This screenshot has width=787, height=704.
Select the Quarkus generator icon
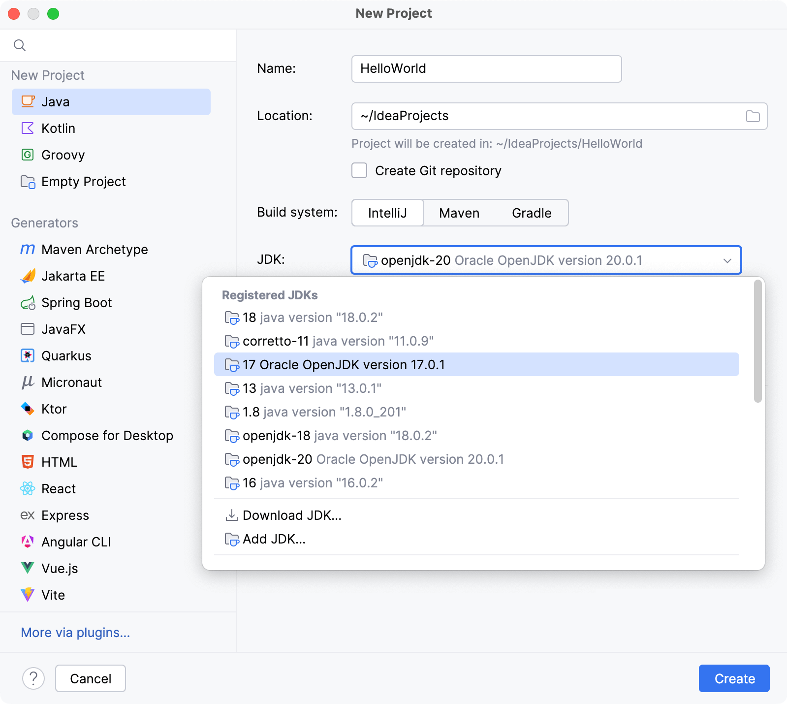[x=28, y=356]
